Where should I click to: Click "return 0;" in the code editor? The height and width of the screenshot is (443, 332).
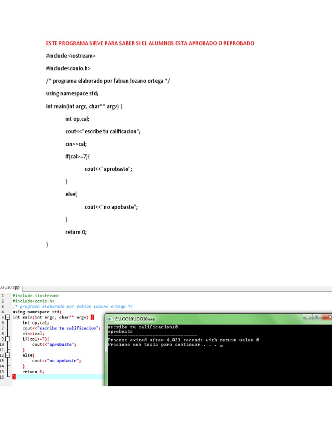click(33, 372)
